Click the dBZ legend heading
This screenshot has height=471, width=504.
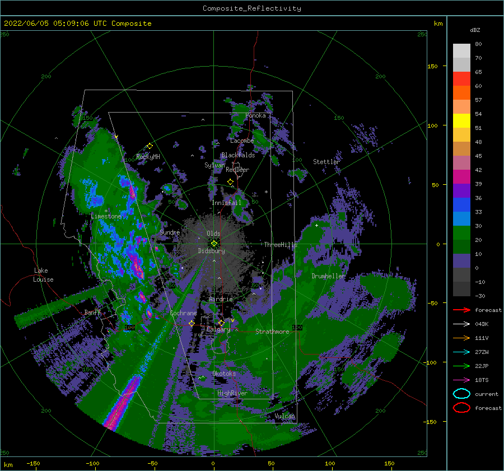pyautogui.click(x=475, y=30)
